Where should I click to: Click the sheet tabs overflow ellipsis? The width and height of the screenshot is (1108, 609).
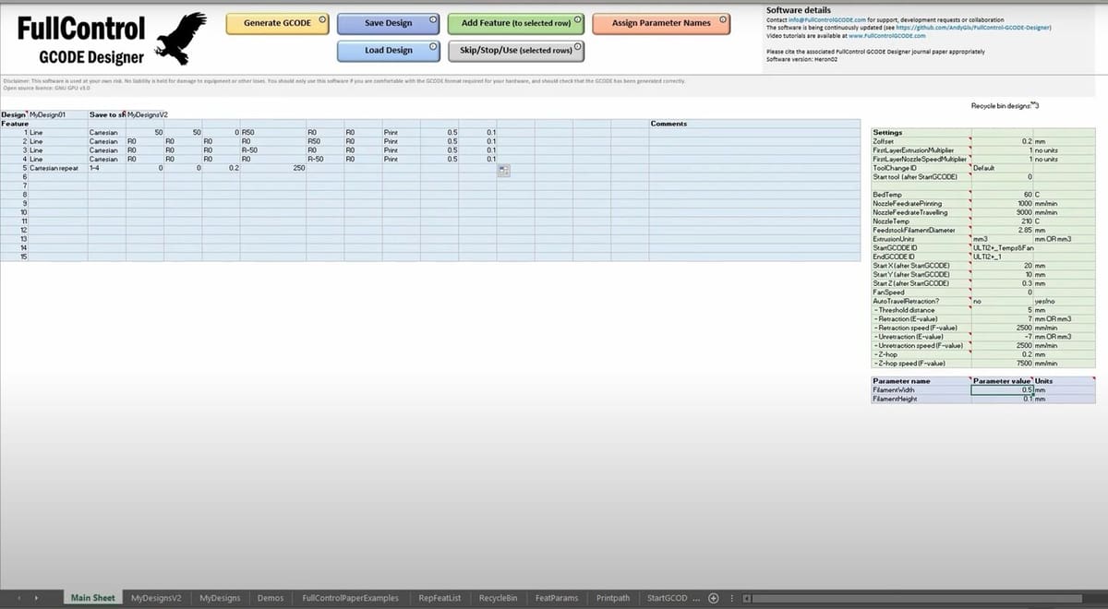click(697, 599)
